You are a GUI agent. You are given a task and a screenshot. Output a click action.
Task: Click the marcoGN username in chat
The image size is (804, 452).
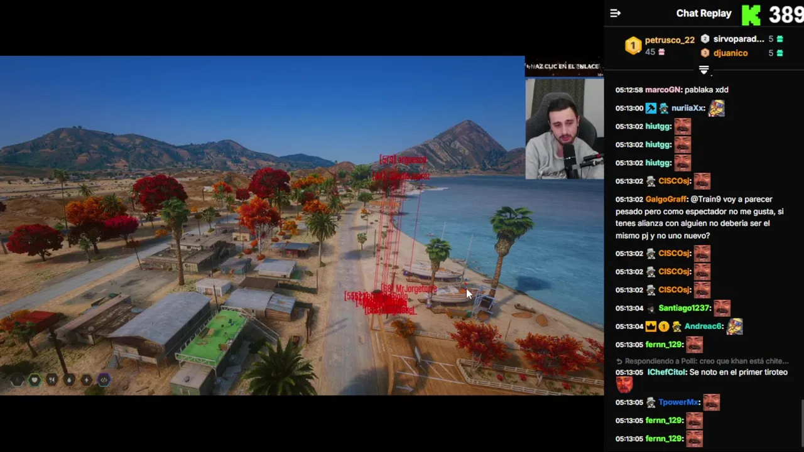tap(663, 90)
